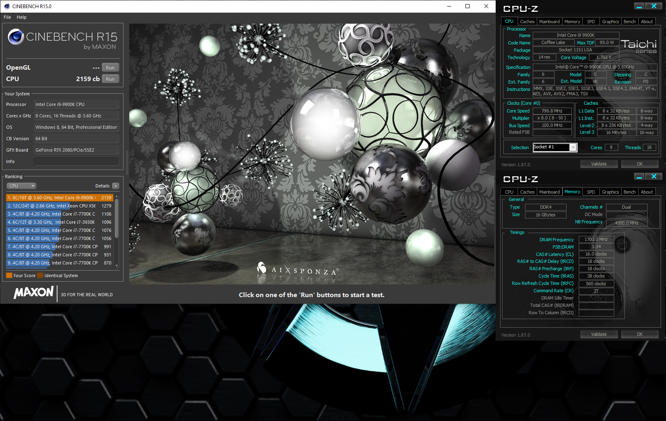This screenshot has width=666, height=421.
Task: Select ranking entry Intel Core i9-9900K 2159
Action: 60,198
